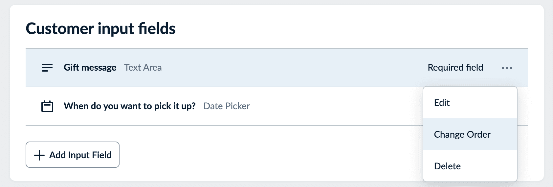
Task: Click the "Date Picker" field type label
Action: click(x=227, y=106)
